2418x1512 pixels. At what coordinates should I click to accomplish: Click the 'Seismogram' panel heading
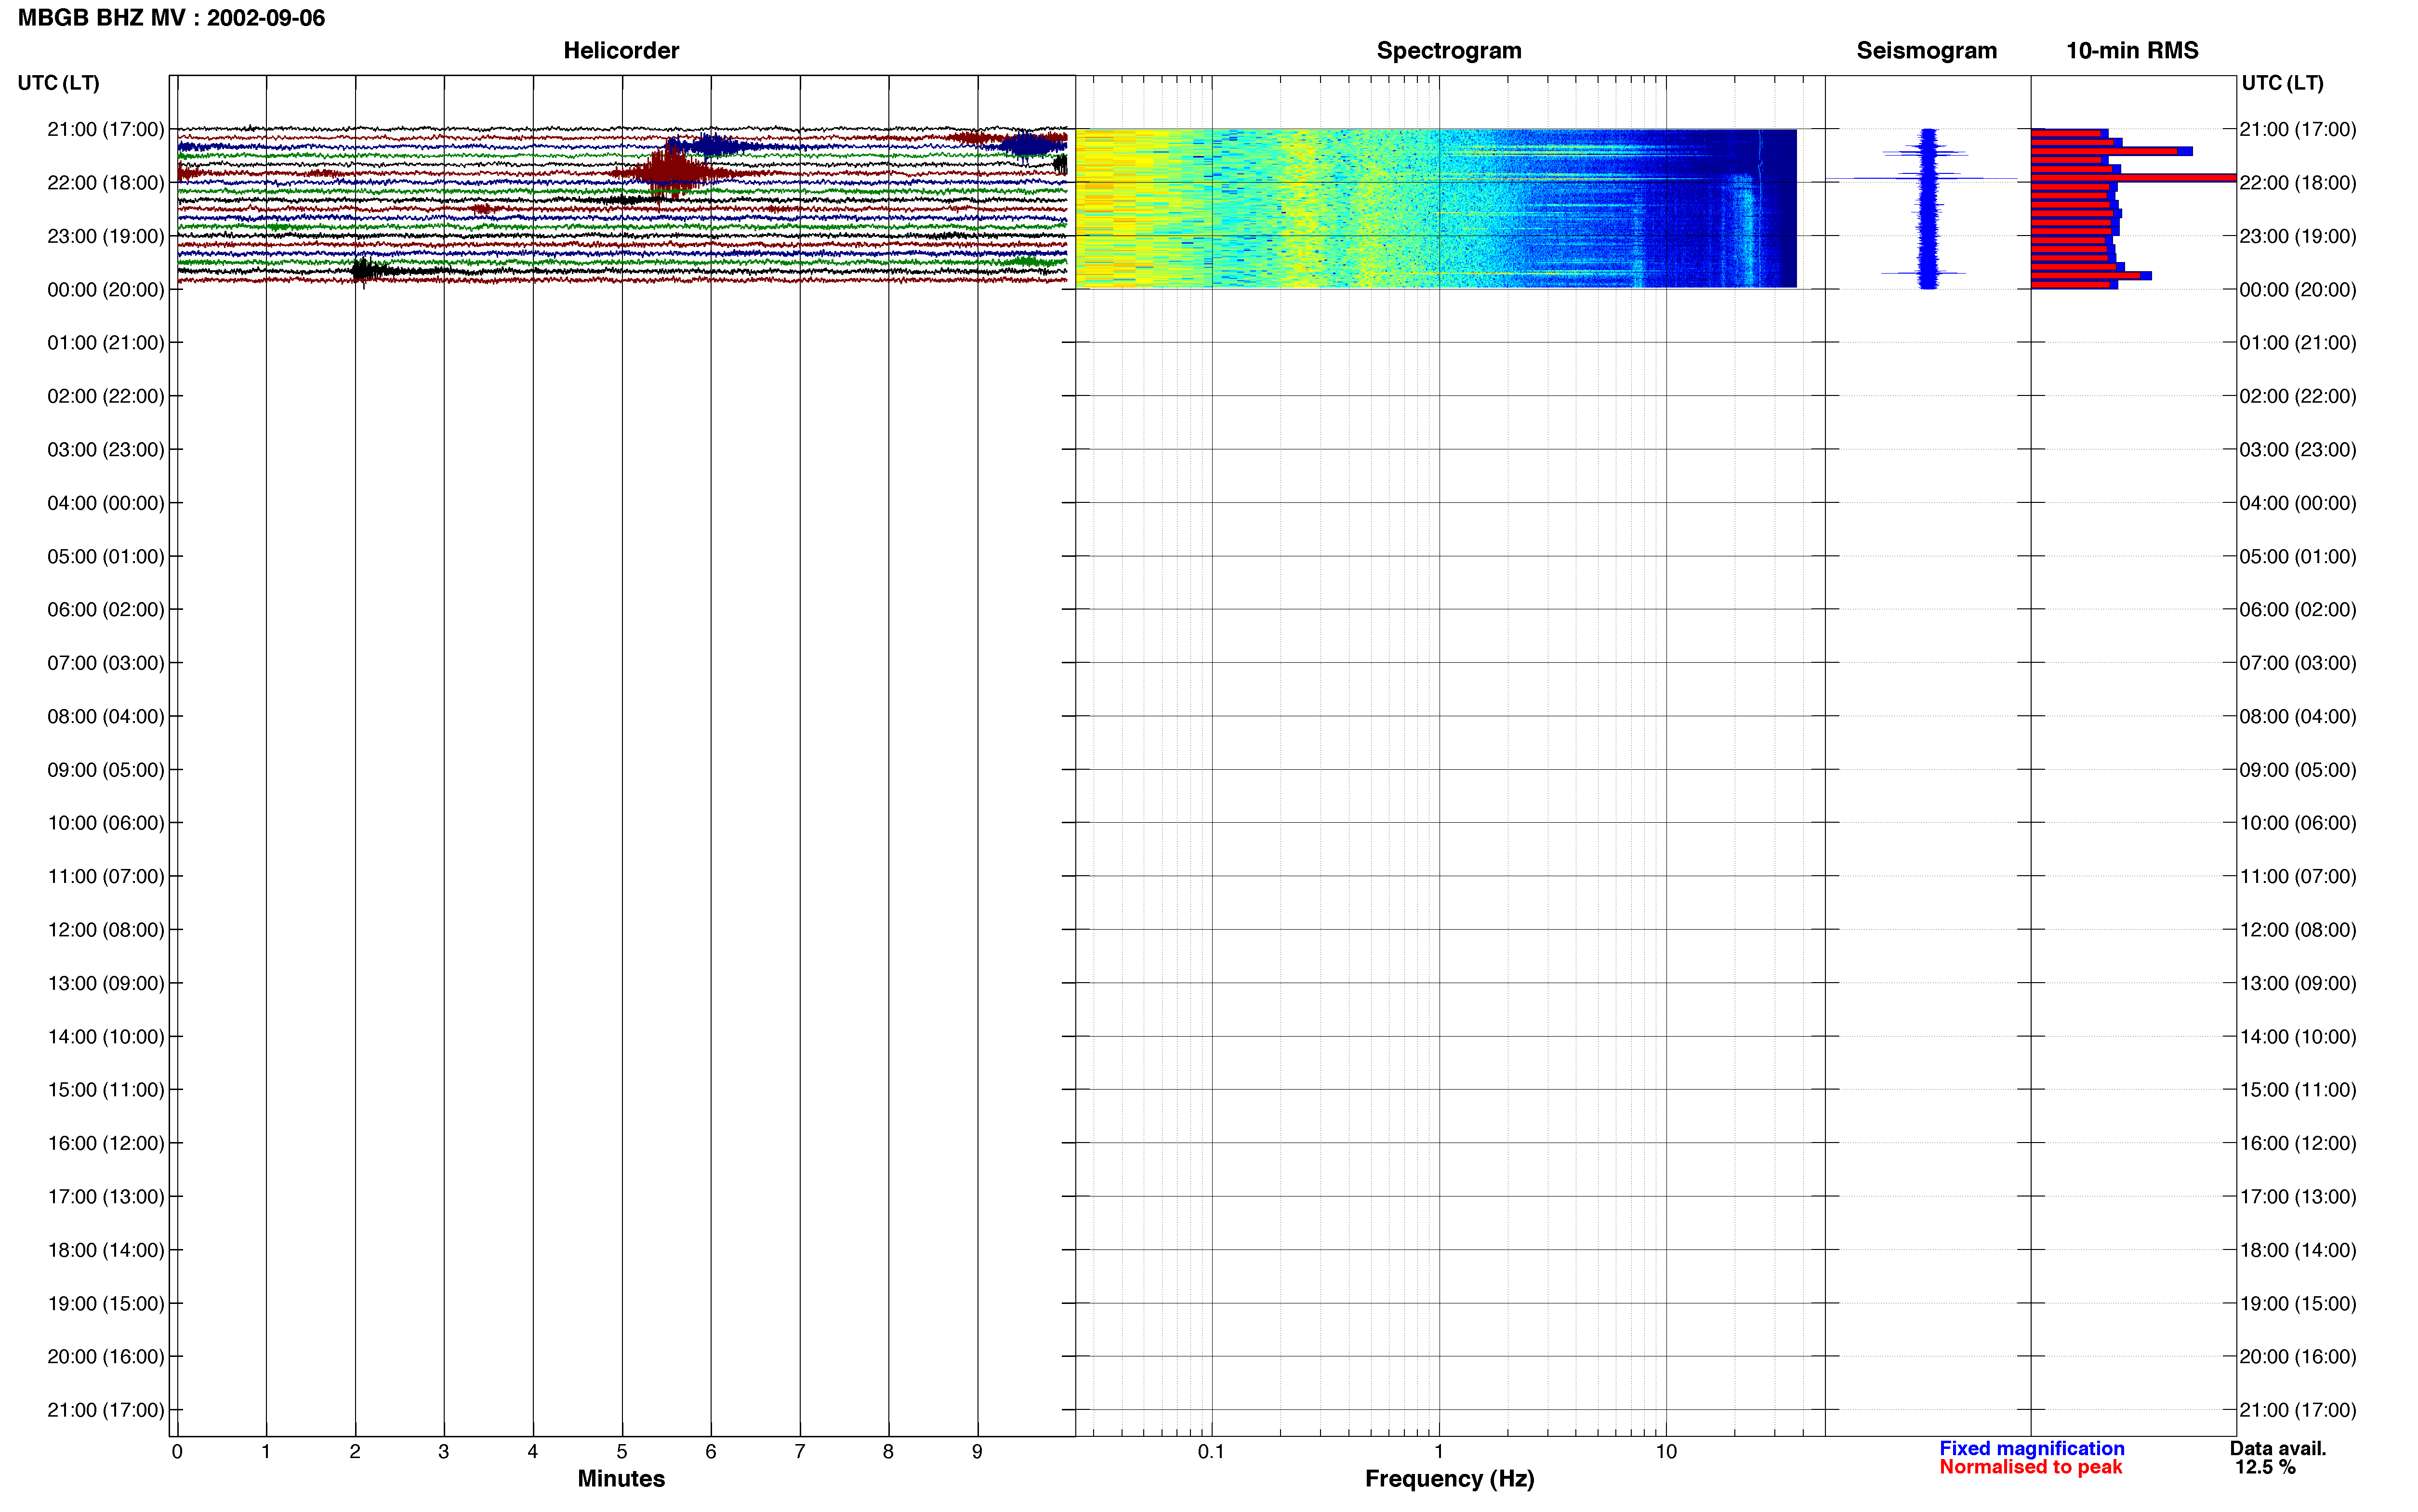point(1926,50)
